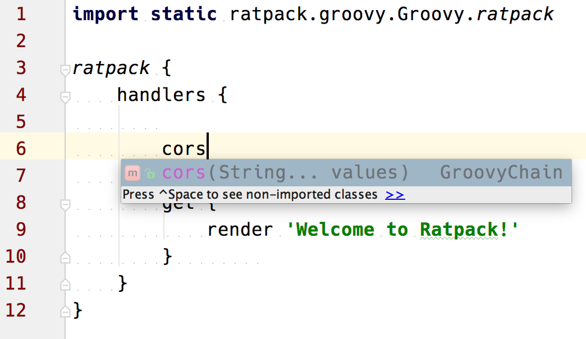Click fold end marker on line 12
586x339 pixels.
(65, 311)
